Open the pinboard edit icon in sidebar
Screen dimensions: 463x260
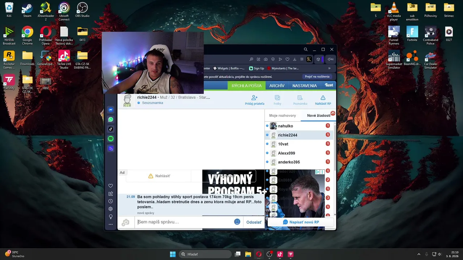pos(111,194)
